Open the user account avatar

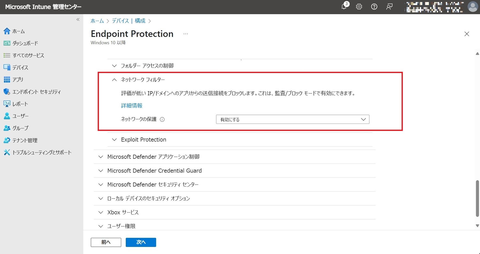[472, 7]
